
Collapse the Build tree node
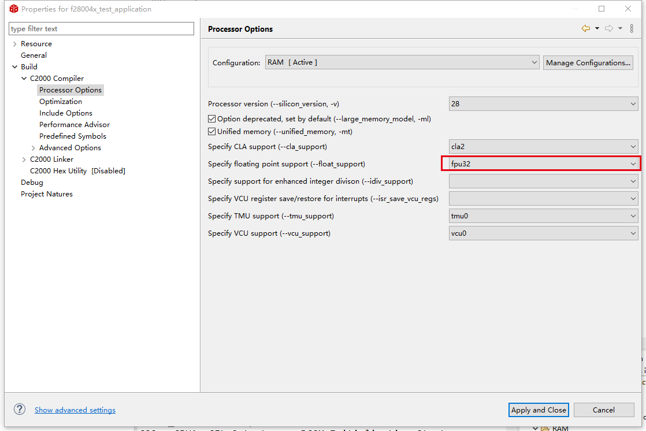15,67
